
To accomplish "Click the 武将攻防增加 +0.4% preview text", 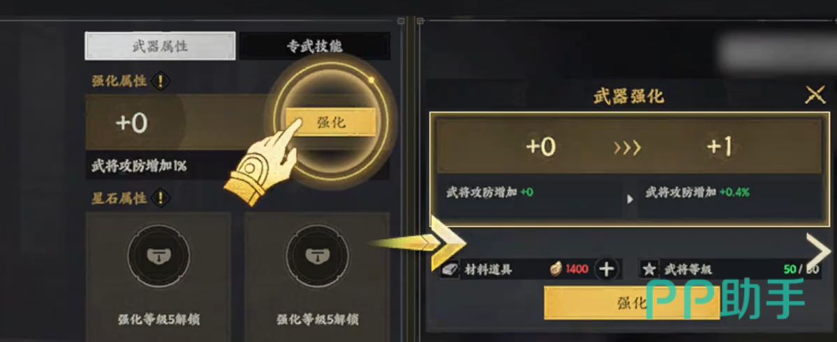I will click(x=697, y=192).
